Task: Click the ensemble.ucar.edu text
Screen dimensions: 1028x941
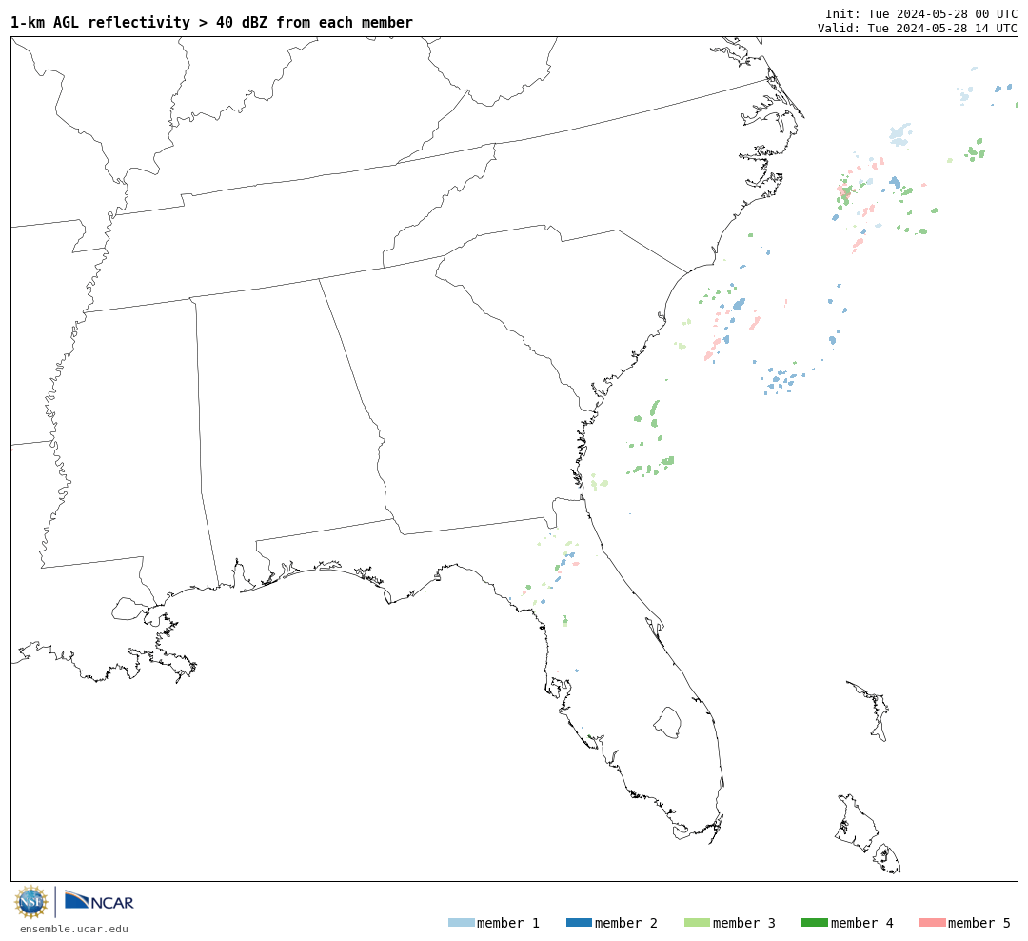Action: 74,929
